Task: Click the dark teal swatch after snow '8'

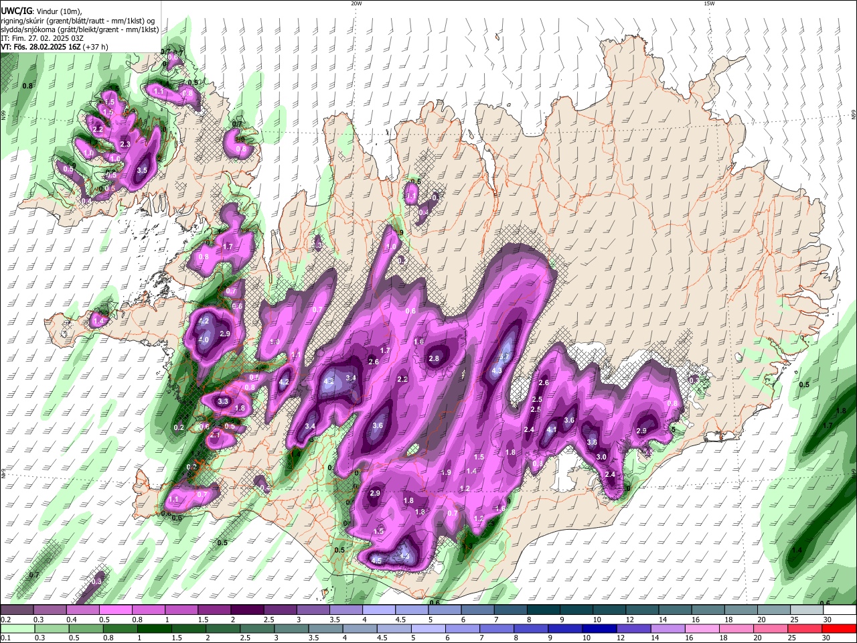Action: coord(543,610)
